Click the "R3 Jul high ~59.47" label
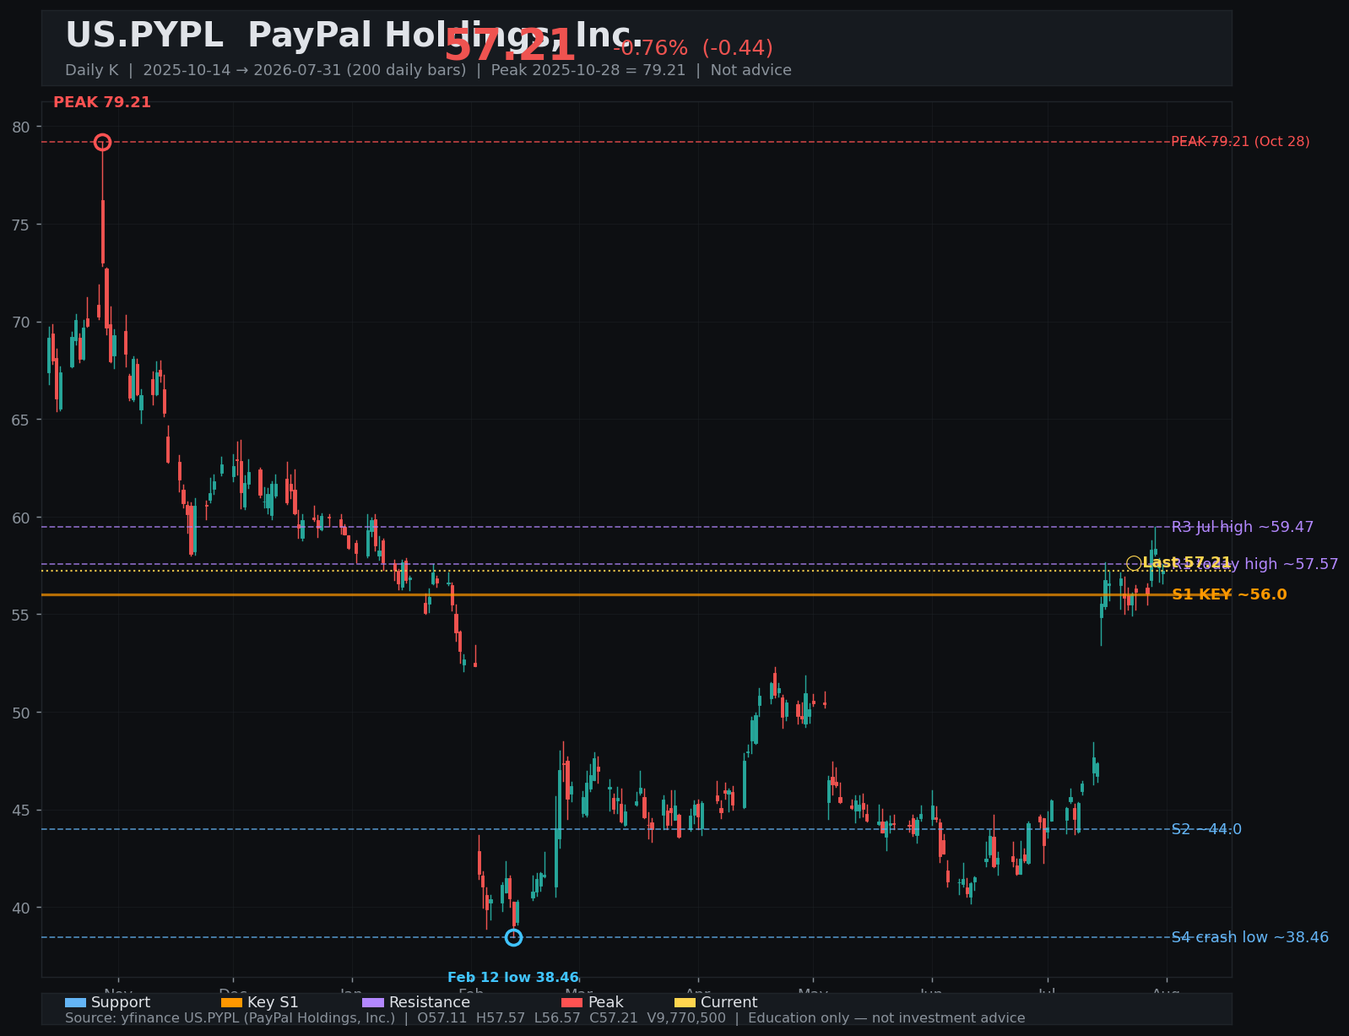Screen dimensions: 1349x1036 coord(1243,527)
